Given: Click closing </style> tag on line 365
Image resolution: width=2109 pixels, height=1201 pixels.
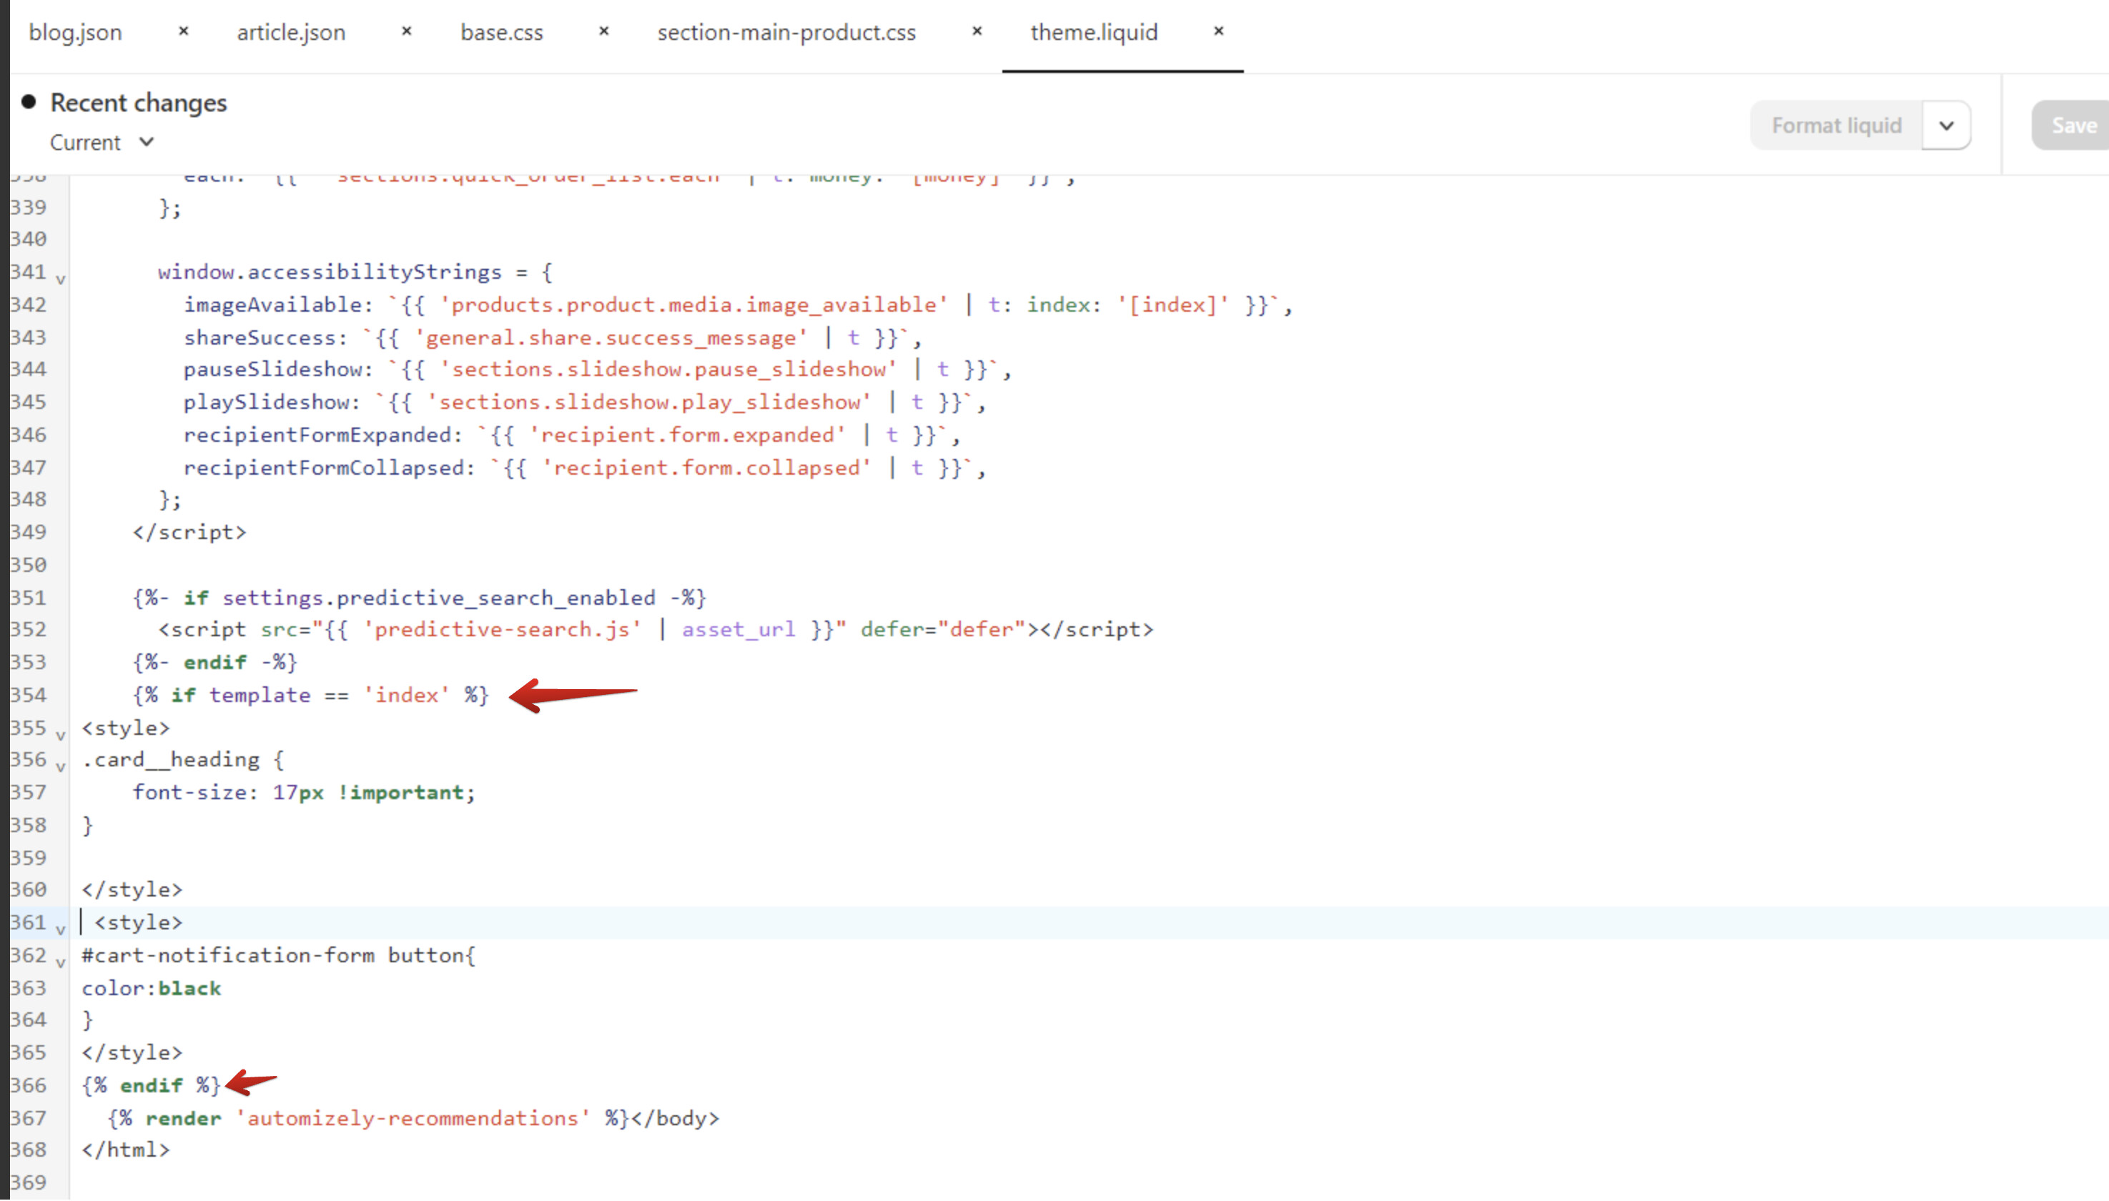Looking at the screenshot, I should (x=132, y=1052).
